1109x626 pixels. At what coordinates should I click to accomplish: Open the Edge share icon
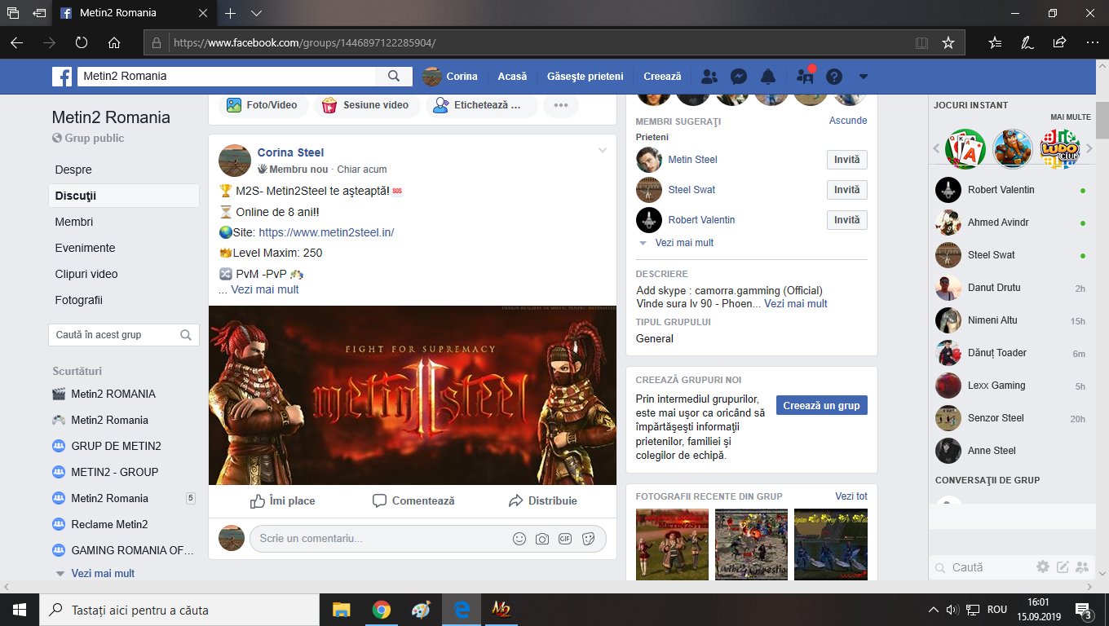[1059, 42]
